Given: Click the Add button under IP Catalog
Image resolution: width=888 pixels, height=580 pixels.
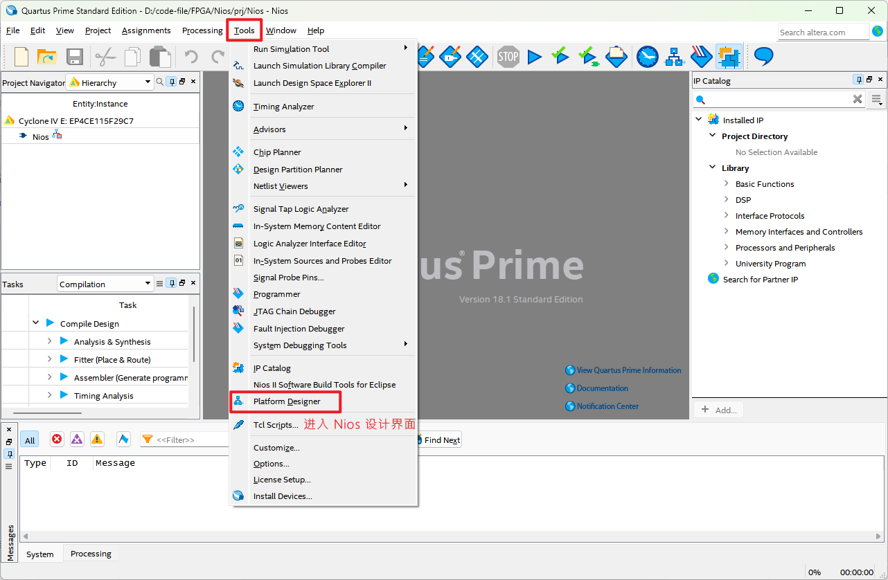Looking at the screenshot, I should click(x=718, y=410).
